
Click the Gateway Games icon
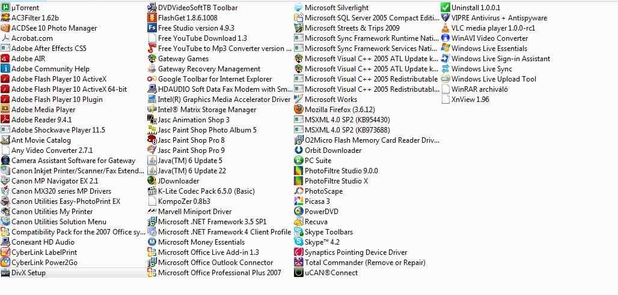click(151, 59)
